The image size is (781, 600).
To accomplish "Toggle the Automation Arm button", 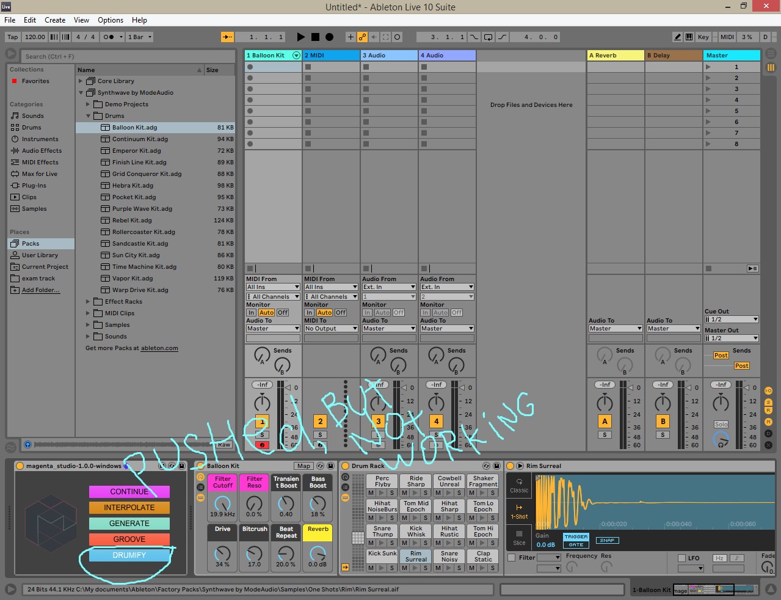I will (362, 37).
